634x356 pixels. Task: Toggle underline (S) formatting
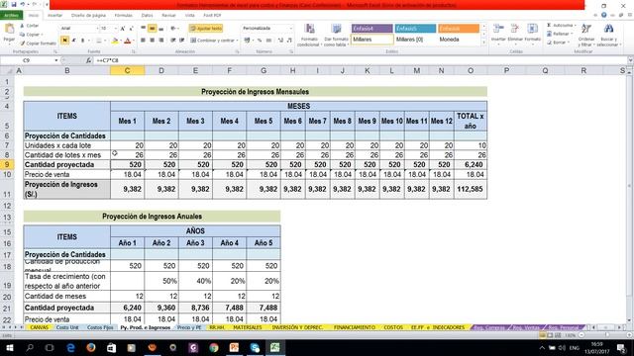(82, 41)
